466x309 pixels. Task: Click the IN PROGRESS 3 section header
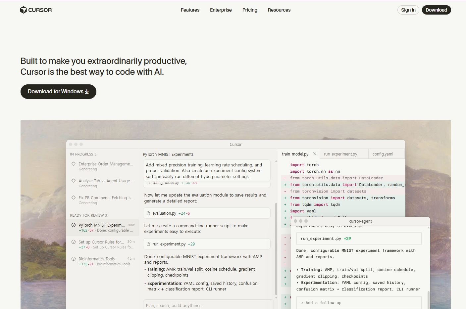83,154
